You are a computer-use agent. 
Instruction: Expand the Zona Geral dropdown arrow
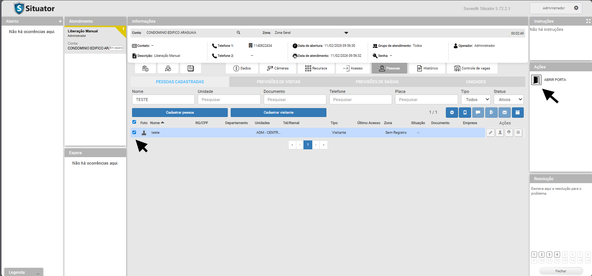pos(346,33)
